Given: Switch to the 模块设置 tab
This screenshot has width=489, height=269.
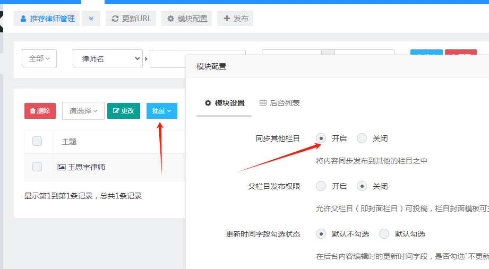Looking at the screenshot, I should click(x=225, y=103).
